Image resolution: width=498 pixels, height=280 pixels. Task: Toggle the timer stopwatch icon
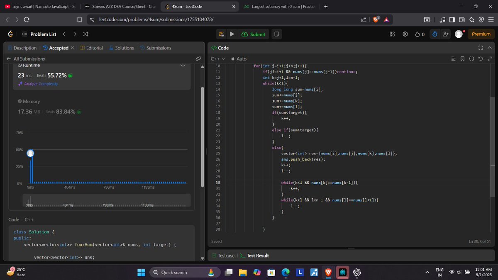(x=435, y=34)
